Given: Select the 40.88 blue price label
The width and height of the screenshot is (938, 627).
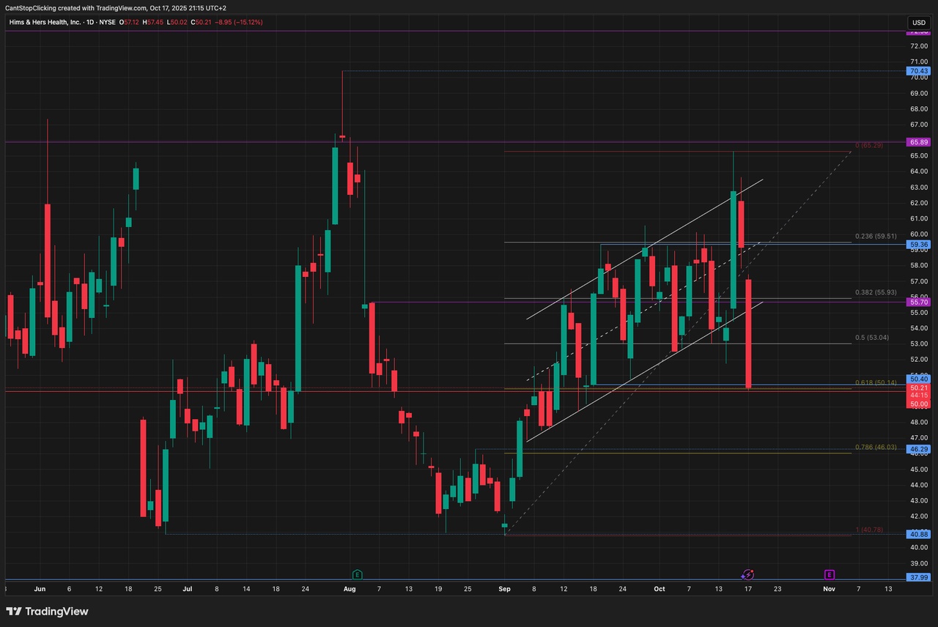Looking at the screenshot, I should tap(919, 534).
